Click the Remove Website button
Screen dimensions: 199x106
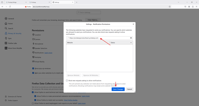[x=73, y=75]
